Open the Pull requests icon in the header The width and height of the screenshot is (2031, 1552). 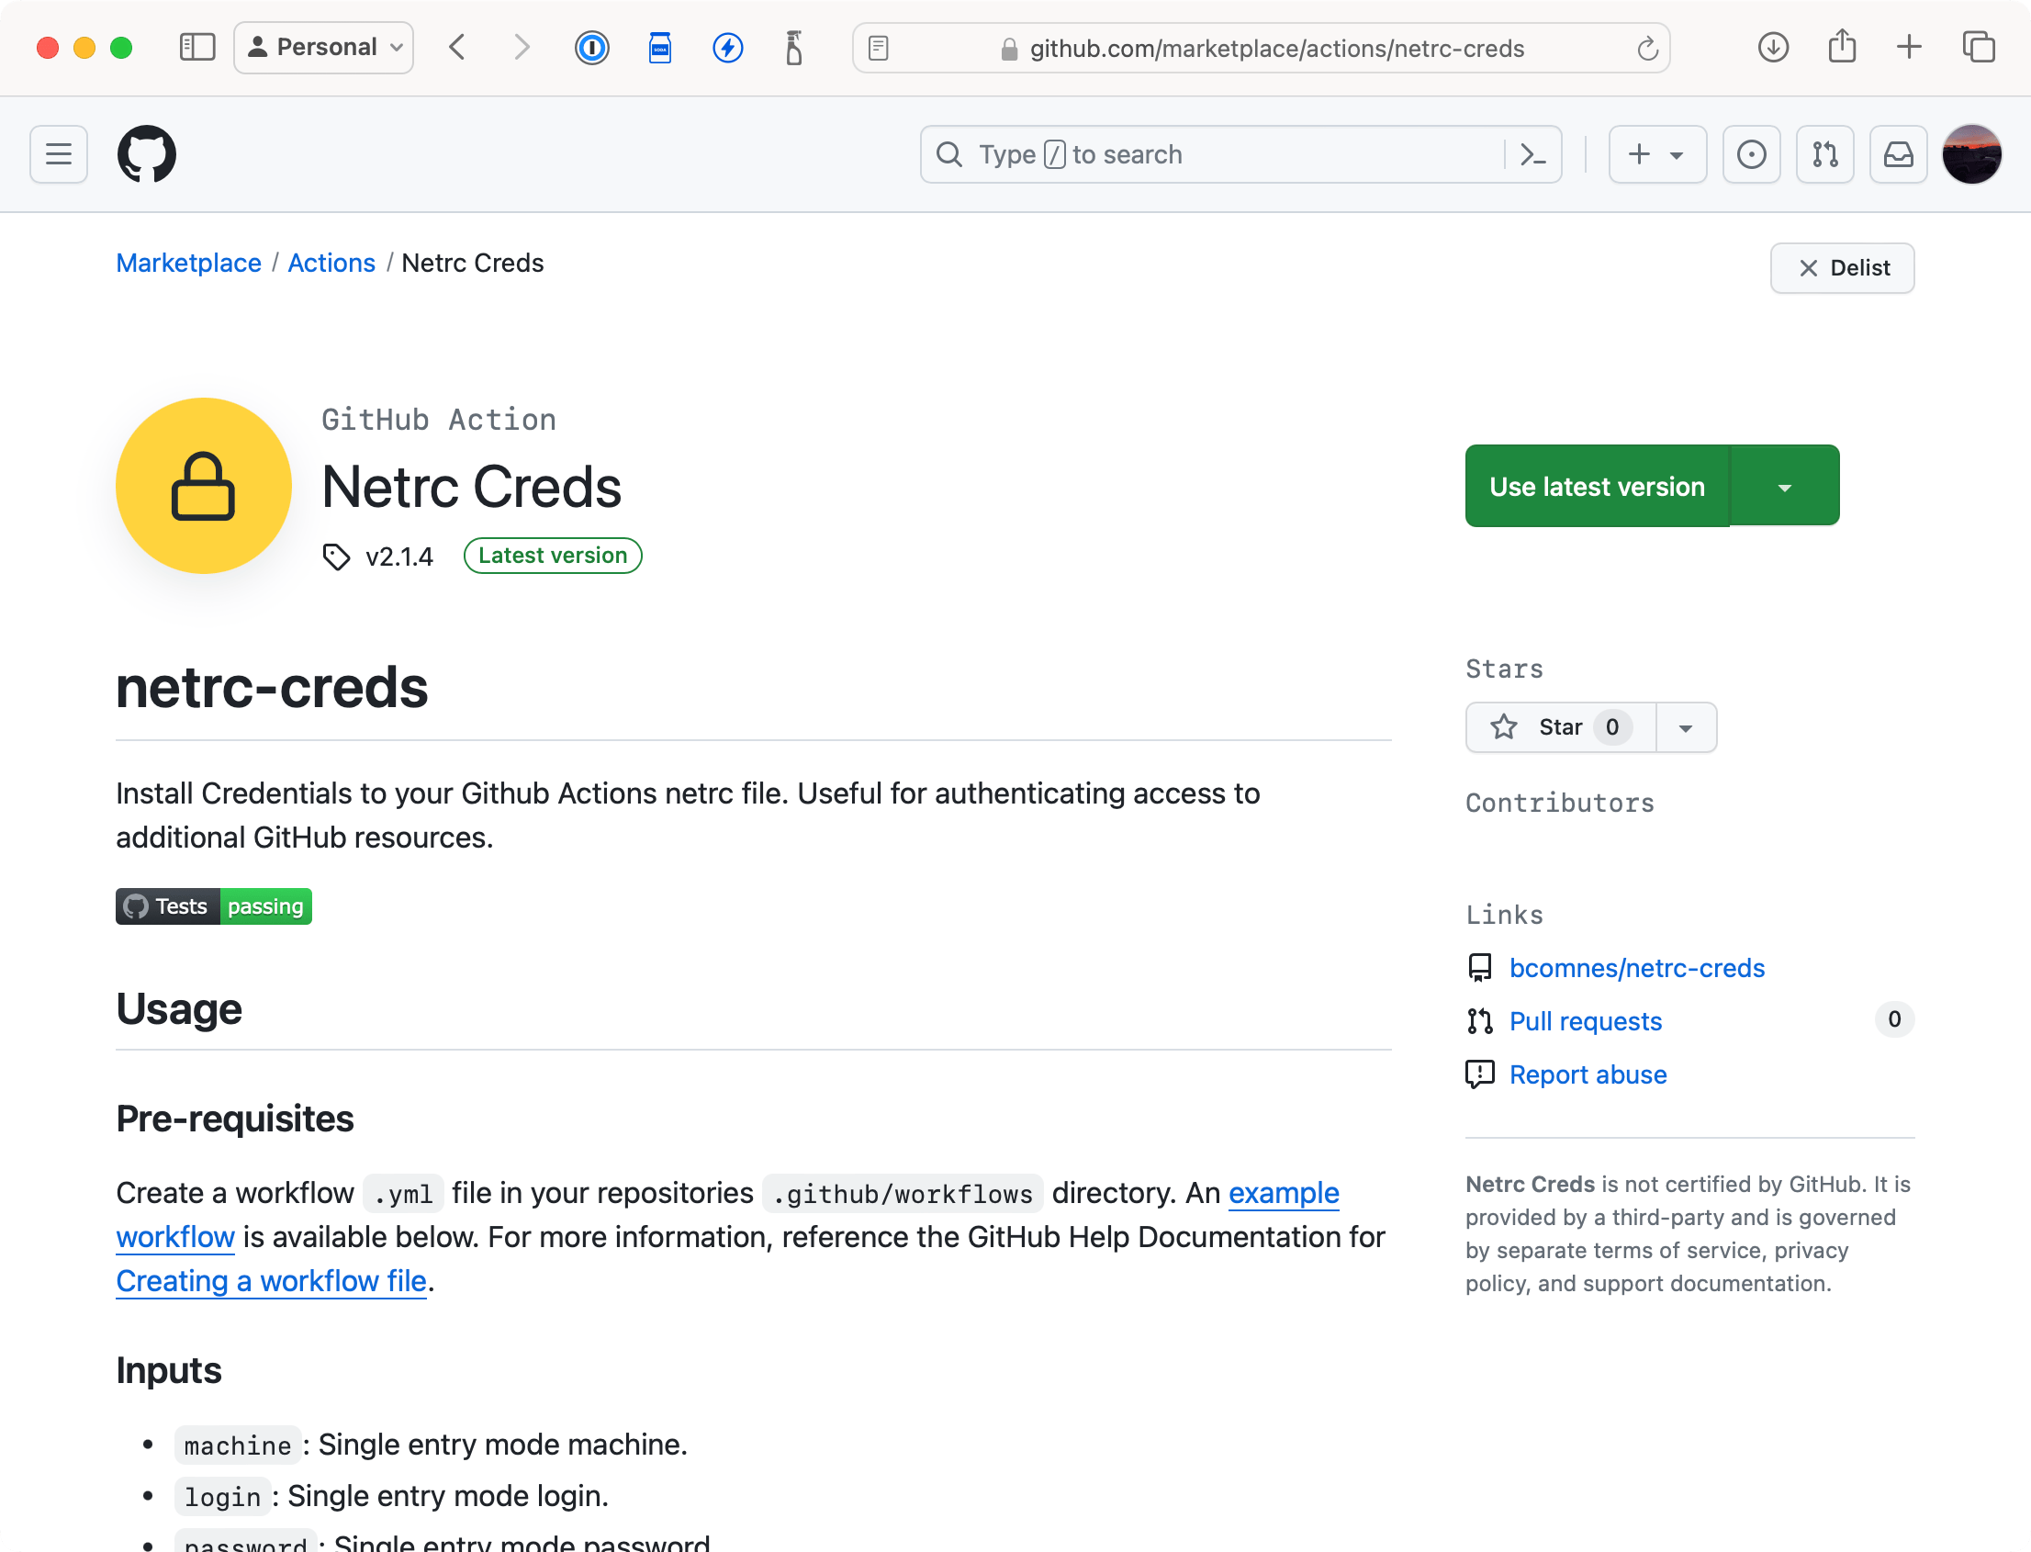click(x=1824, y=154)
